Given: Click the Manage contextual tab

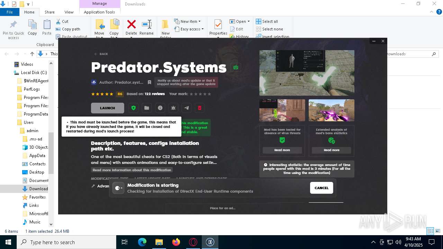Looking at the screenshot, I should pos(100,4).
